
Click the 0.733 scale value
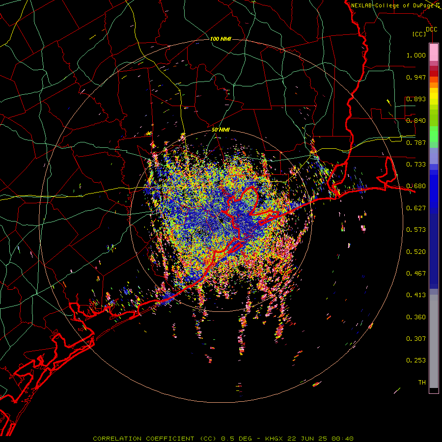[x=416, y=165]
